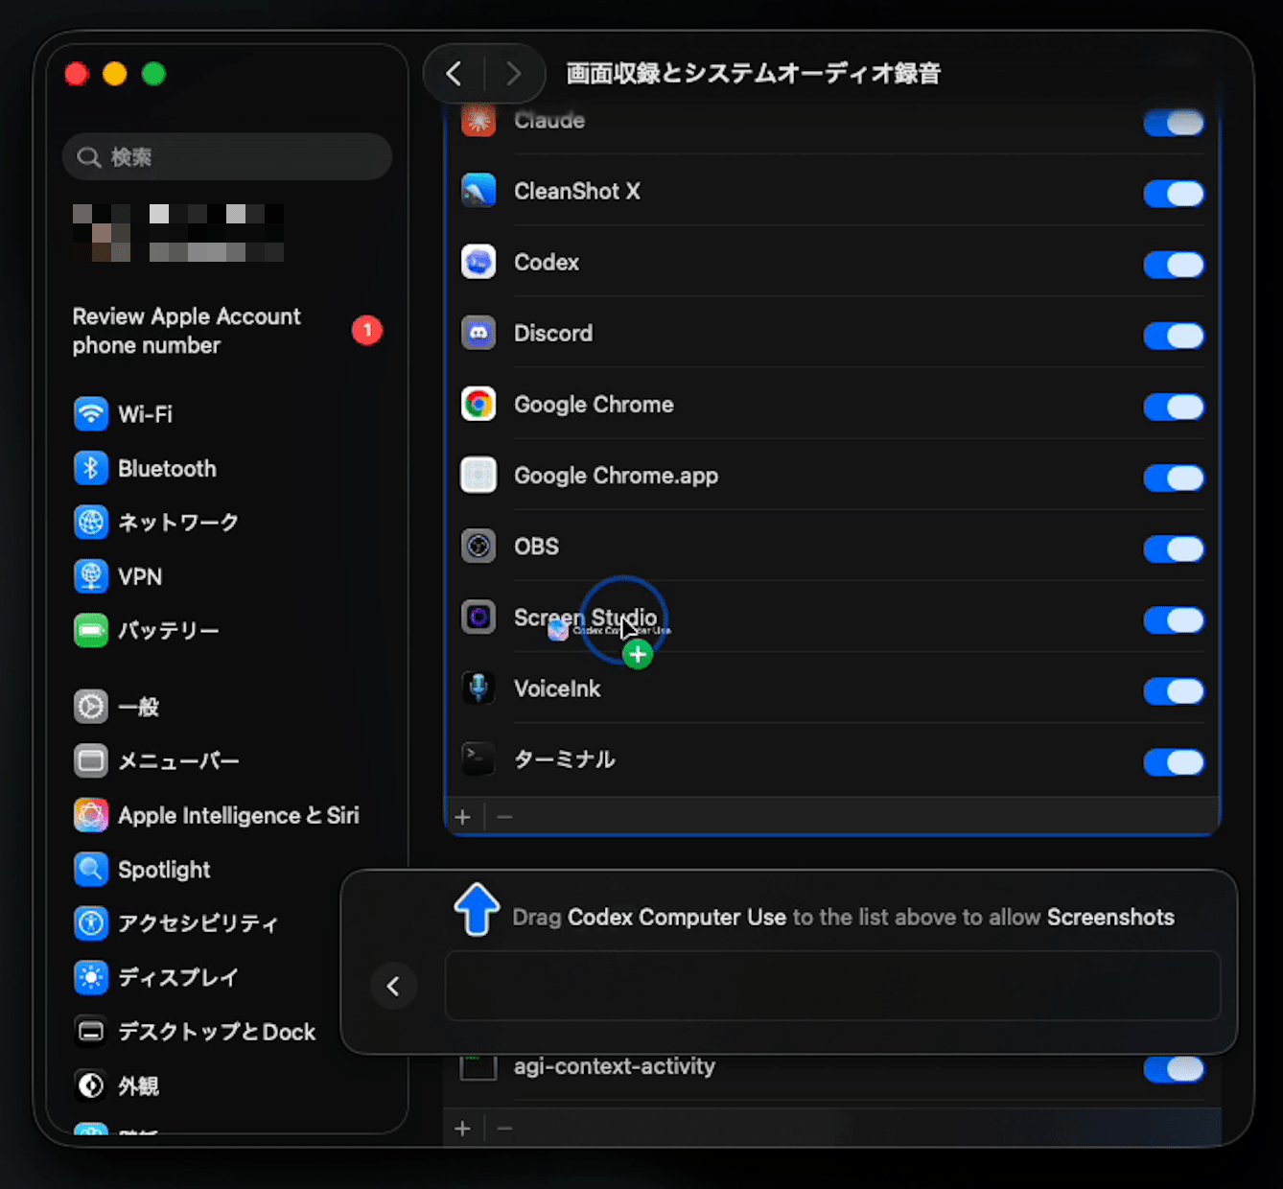Click the CleanShot X app icon
1283x1189 pixels.
478,191
